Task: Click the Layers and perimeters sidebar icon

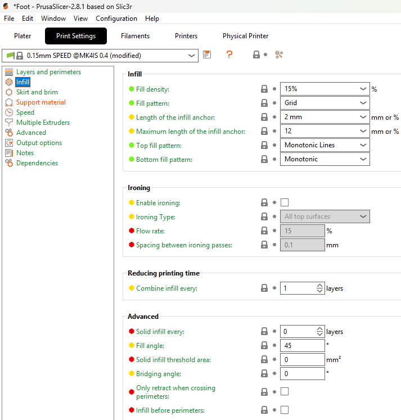Action: pyautogui.click(x=9, y=72)
